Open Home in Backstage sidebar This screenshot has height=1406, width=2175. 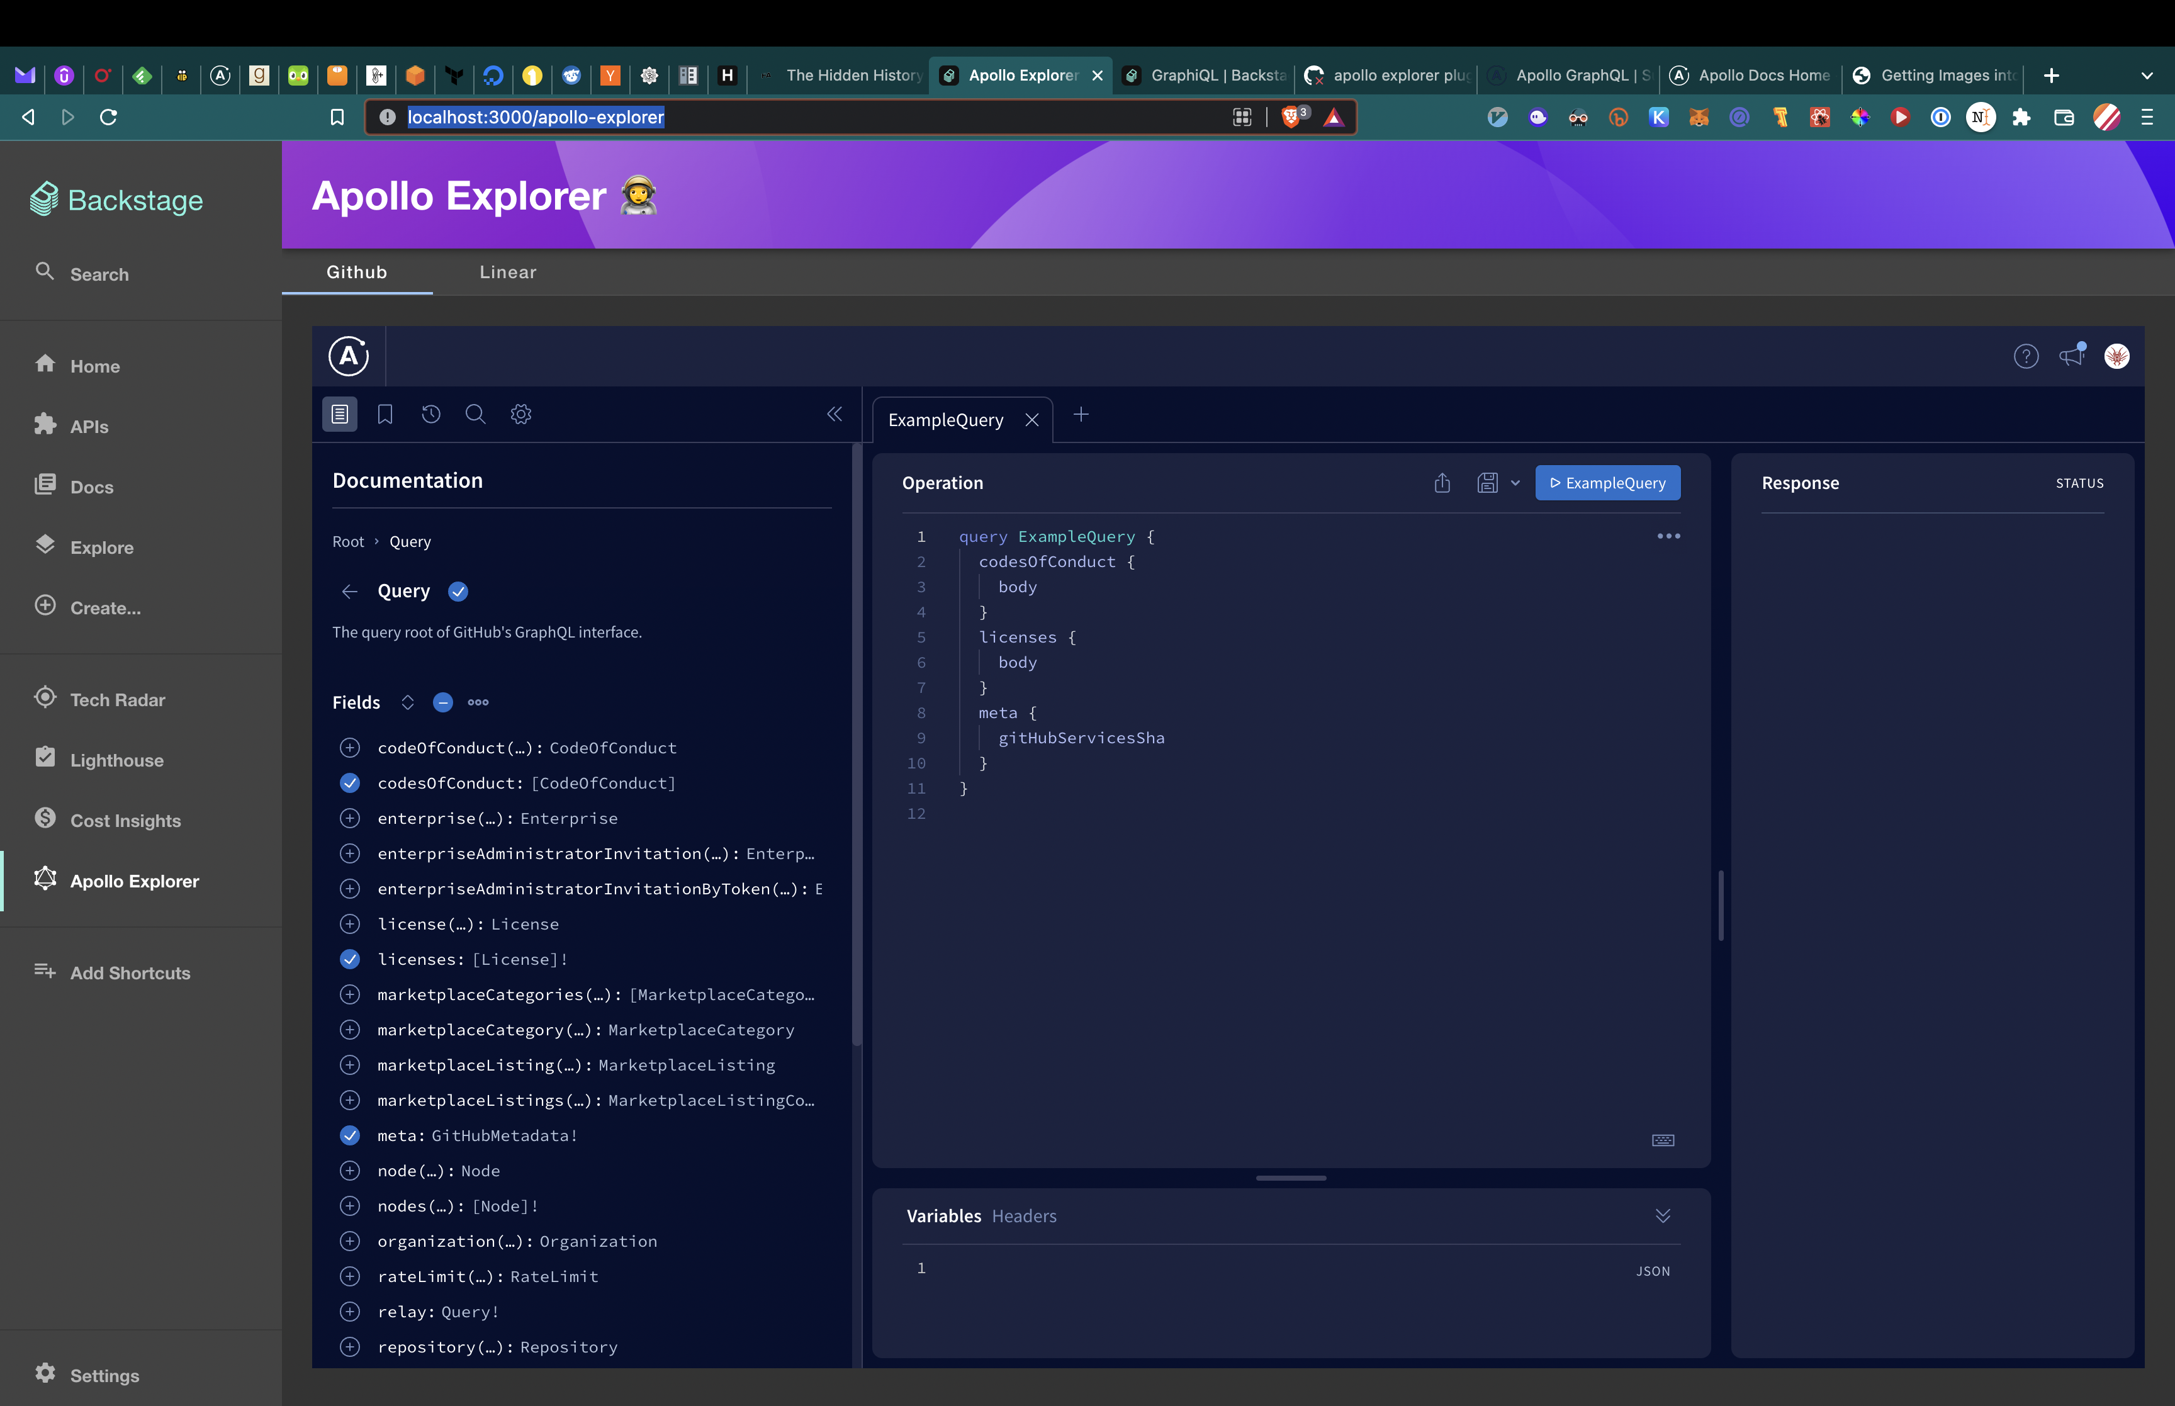tap(95, 366)
